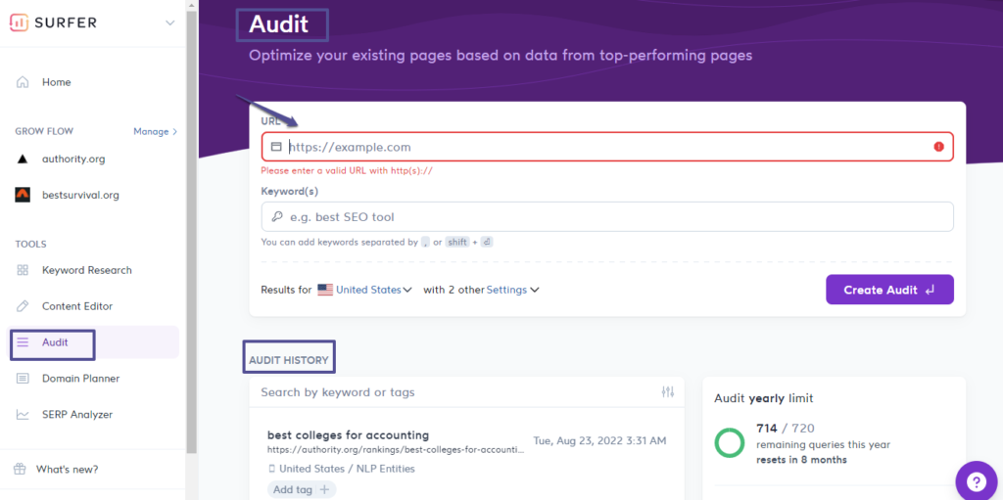Click the What's new gift icon

20,469
